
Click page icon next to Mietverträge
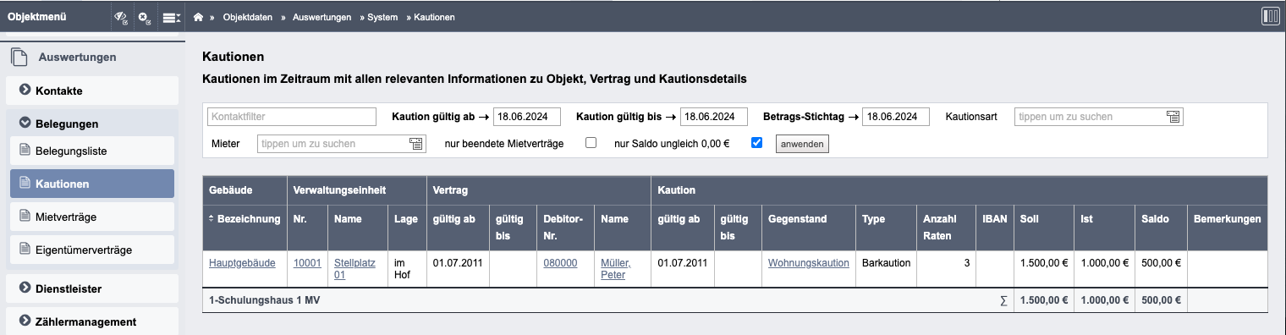point(25,217)
